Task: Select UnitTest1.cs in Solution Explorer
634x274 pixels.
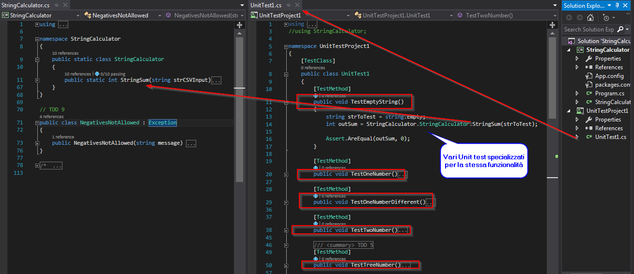Action: pyautogui.click(x=606, y=137)
